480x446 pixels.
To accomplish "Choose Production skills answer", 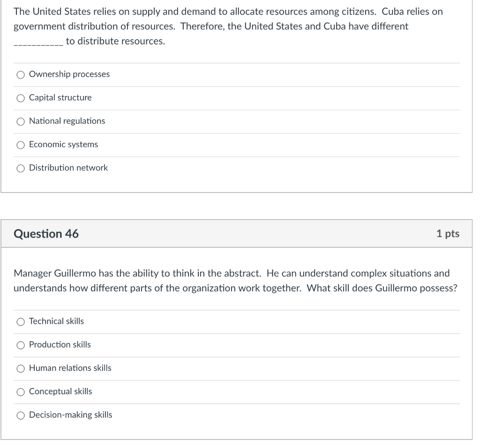I will [x=21, y=345].
